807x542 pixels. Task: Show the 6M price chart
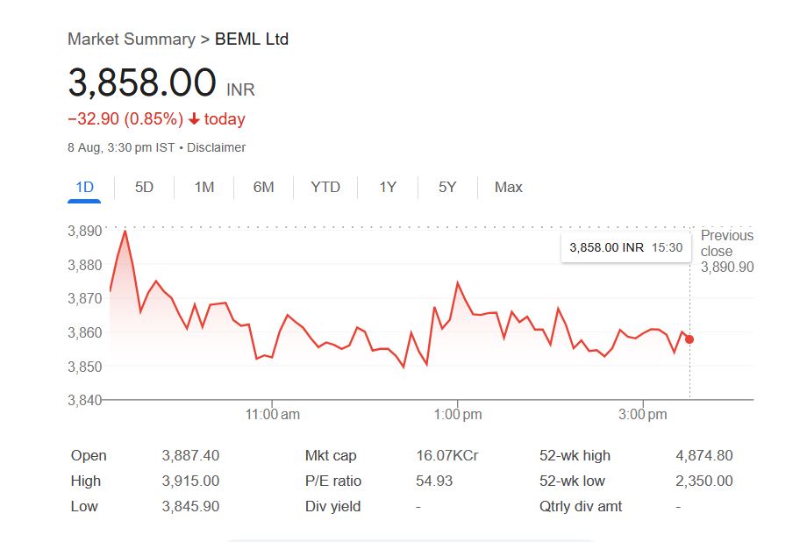(x=263, y=187)
